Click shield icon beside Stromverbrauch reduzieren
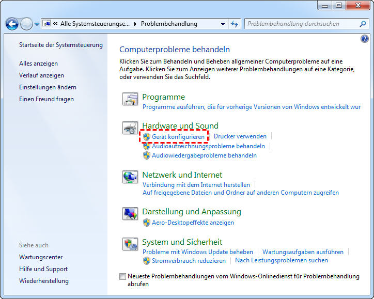 [147, 261]
